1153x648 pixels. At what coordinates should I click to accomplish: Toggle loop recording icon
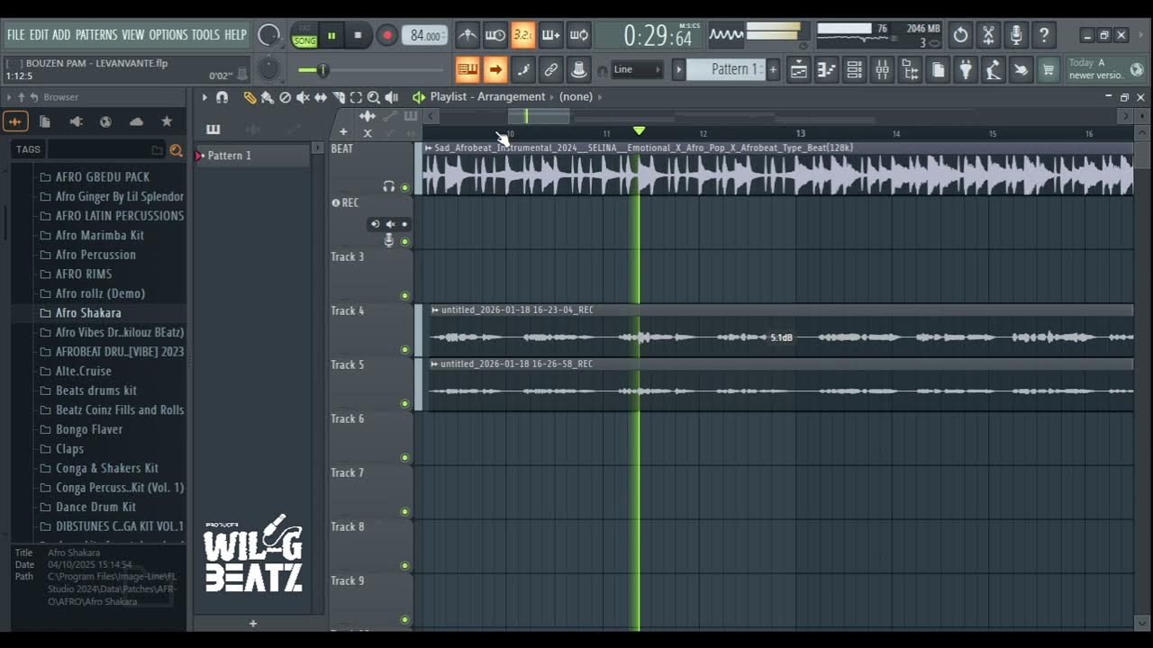click(578, 35)
